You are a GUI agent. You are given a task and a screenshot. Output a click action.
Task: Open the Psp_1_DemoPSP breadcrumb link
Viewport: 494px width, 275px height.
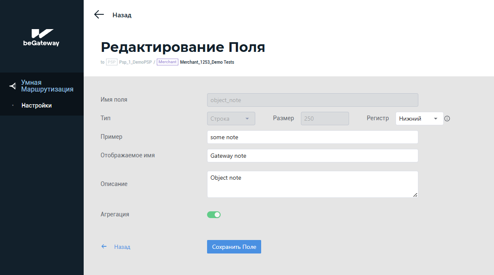(x=135, y=62)
